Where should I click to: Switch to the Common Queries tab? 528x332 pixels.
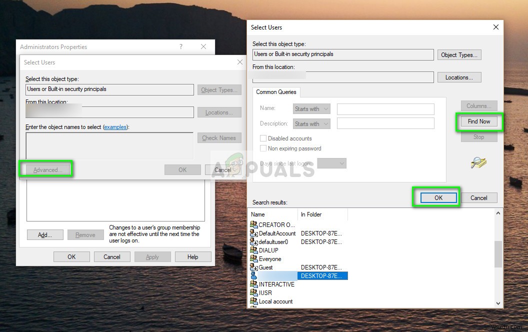(276, 92)
